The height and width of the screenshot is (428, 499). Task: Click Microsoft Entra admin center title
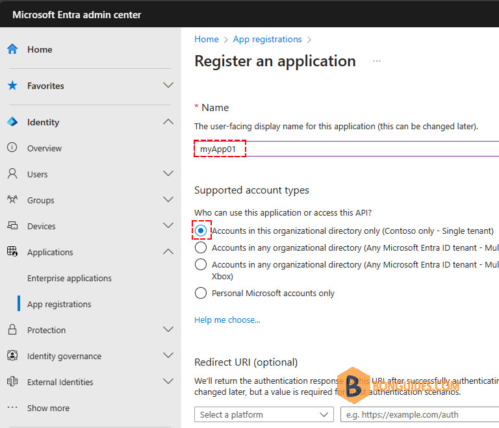[x=77, y=15]
